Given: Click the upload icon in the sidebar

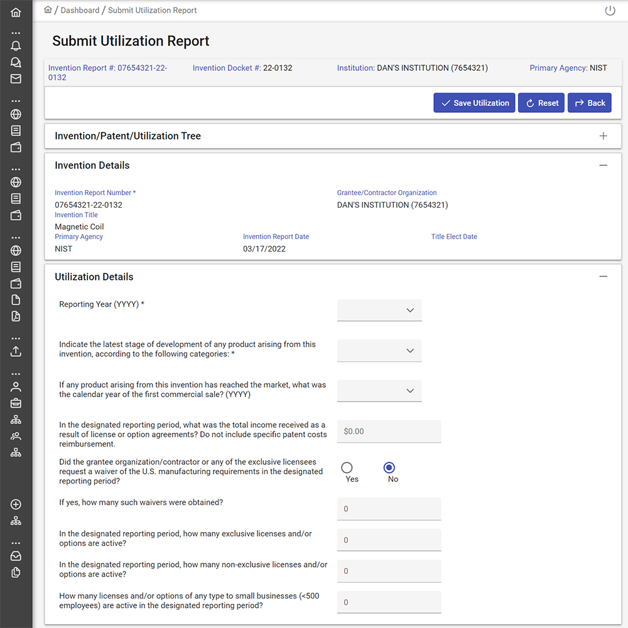Looking at the screenshot, I should pos(16,351).
